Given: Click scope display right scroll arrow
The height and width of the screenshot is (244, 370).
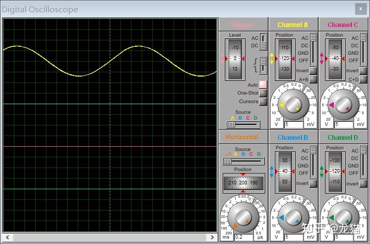Looking at the screenshot, I should point(212,237).
